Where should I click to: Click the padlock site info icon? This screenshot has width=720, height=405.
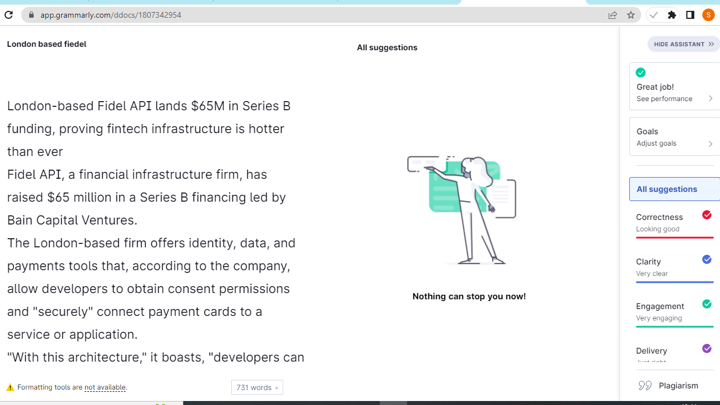coord(31,15)
